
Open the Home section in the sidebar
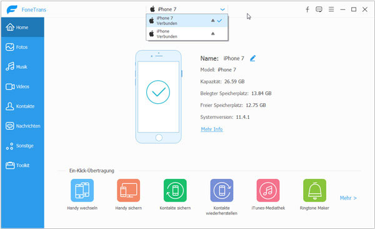22,28
